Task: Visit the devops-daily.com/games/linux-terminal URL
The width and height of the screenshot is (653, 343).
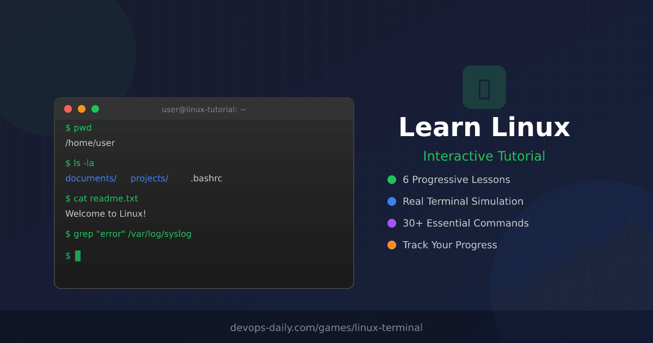Action: pyautogui.click(x=326, y=327)
